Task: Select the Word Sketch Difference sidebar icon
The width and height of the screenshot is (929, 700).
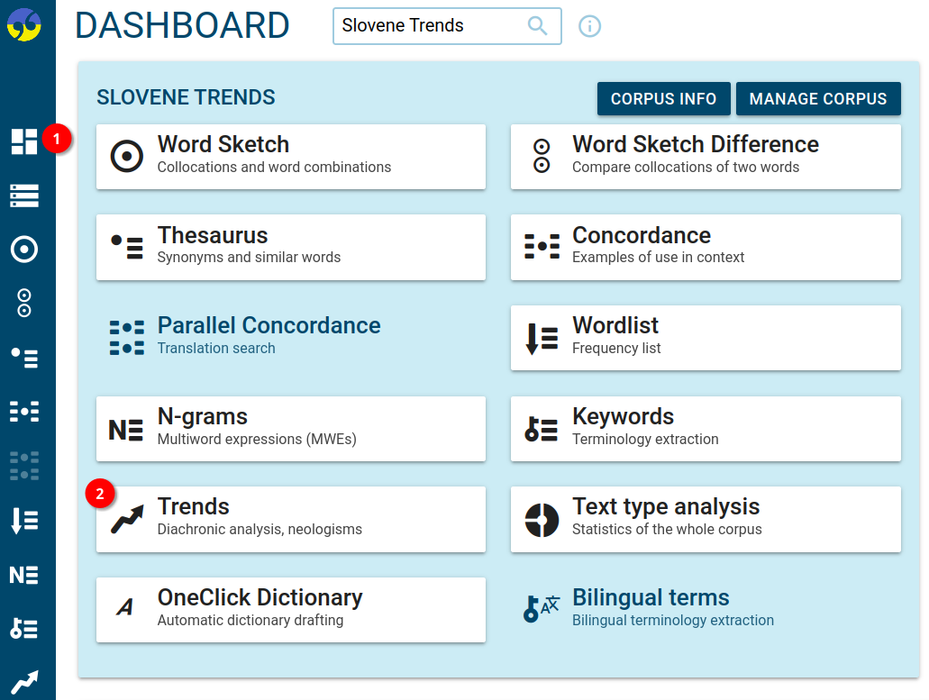Action: [x=25, y=304]
